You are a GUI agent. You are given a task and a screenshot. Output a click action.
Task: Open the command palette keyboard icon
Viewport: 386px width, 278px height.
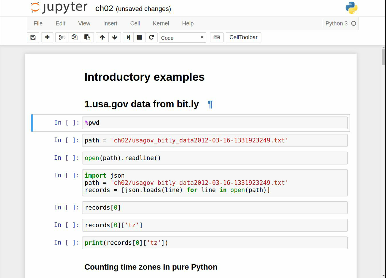click(x=217, y=37)
